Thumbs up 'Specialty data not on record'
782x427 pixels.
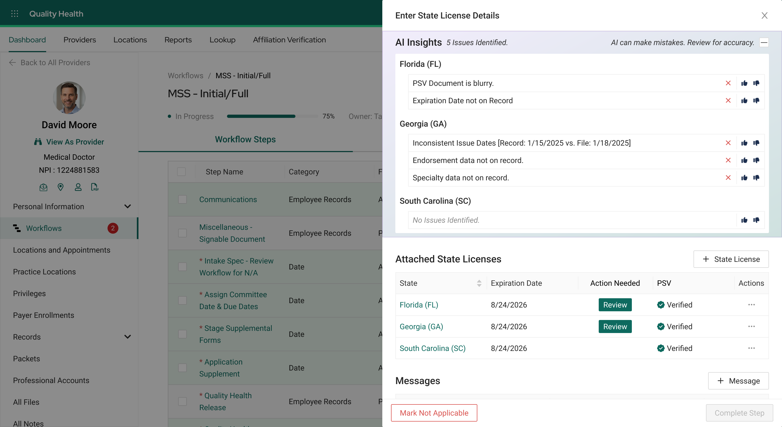744,178
